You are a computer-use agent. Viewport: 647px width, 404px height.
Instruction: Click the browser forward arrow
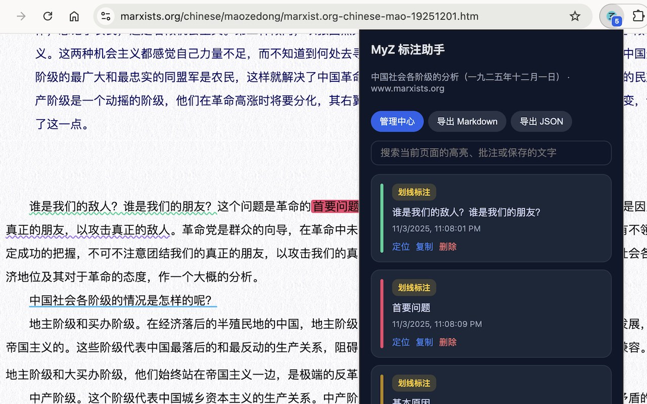click(x=21, y=16)
